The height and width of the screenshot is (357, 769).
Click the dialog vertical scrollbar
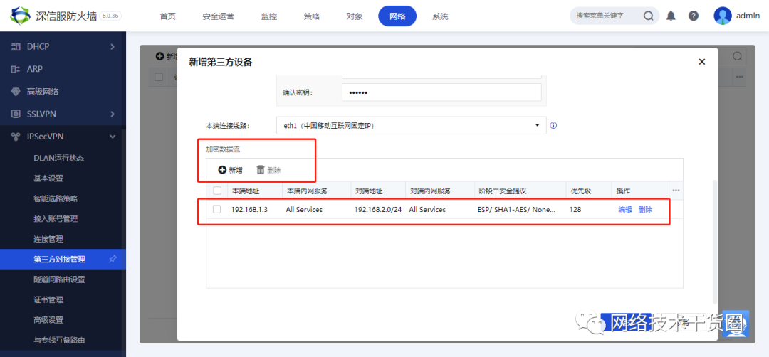point(713,240)
